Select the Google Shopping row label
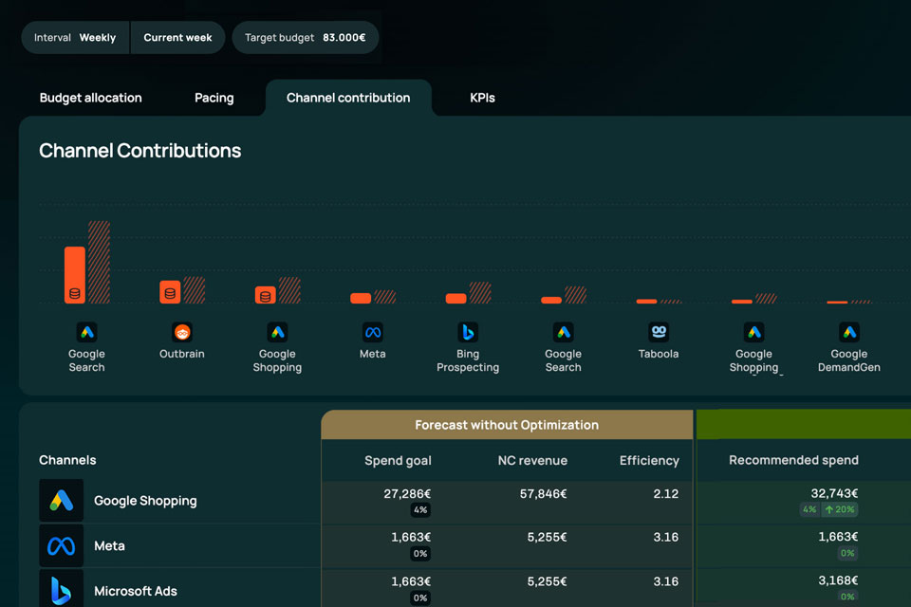The width and height of the screenshot is (911, 607). click(145, 501)
